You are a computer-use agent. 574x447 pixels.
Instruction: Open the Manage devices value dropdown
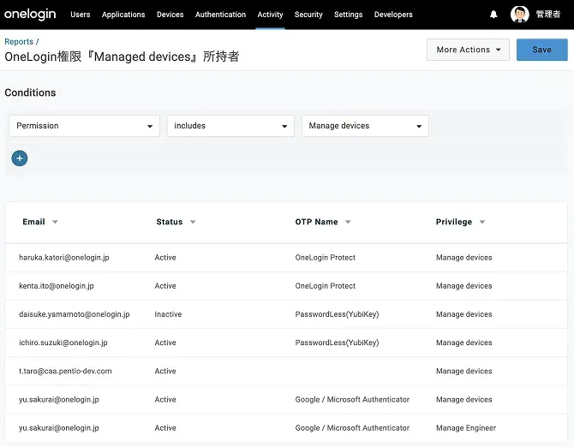[365, 126]
